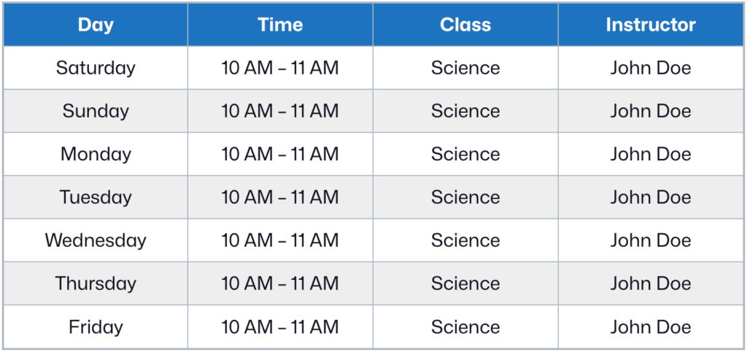This screenshot has width=747, height=352.
Task: Select the Thursday day cell
Action: (96, 283)
